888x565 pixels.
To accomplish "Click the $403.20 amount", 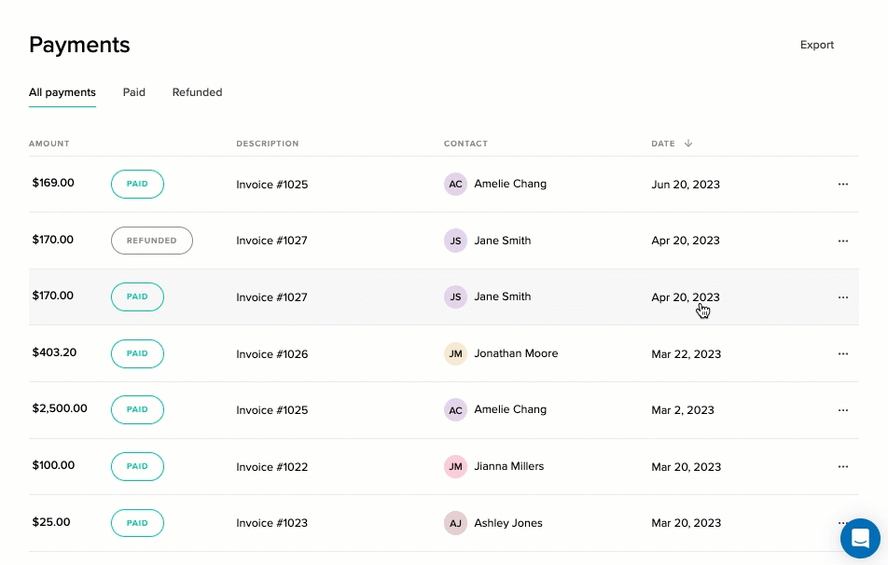I will coord(54,352).
